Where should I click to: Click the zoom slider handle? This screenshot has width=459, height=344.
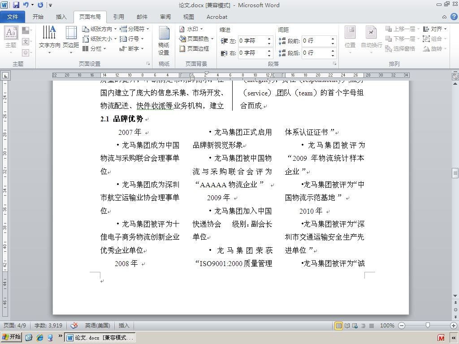point(428,325)
